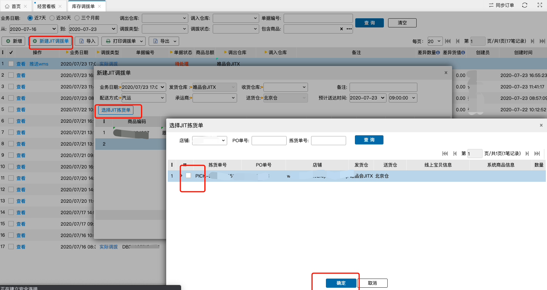Image resolution: width=547 pixels, height=290 pixels.
Task: Open the 从 start date dropdown 2020-07-16
Action: click(33, 29)
